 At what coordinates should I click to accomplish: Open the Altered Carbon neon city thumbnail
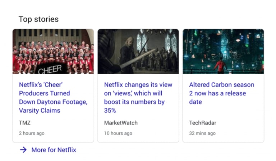(223, 51)
